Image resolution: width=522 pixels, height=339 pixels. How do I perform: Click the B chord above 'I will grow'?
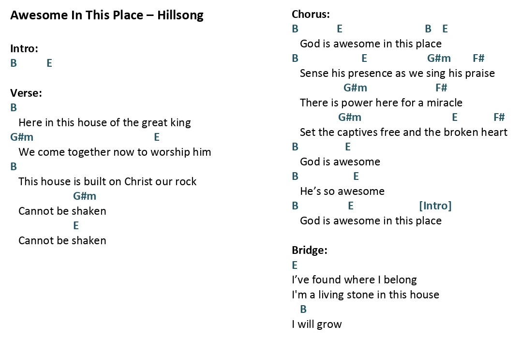[303, 310]
